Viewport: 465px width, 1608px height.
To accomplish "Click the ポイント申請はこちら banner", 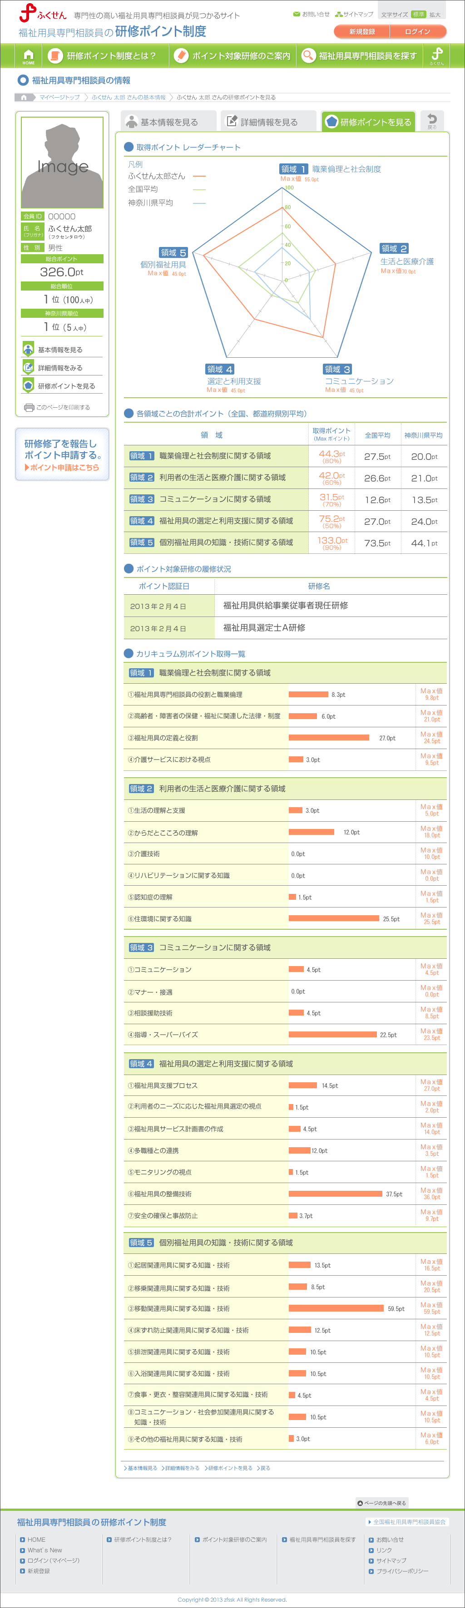I will coord(62,454).
